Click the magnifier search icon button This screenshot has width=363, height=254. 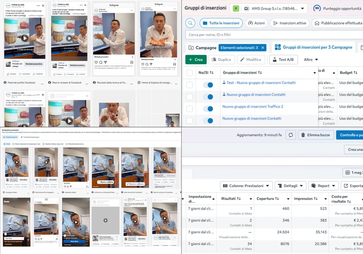coord(190,23)
